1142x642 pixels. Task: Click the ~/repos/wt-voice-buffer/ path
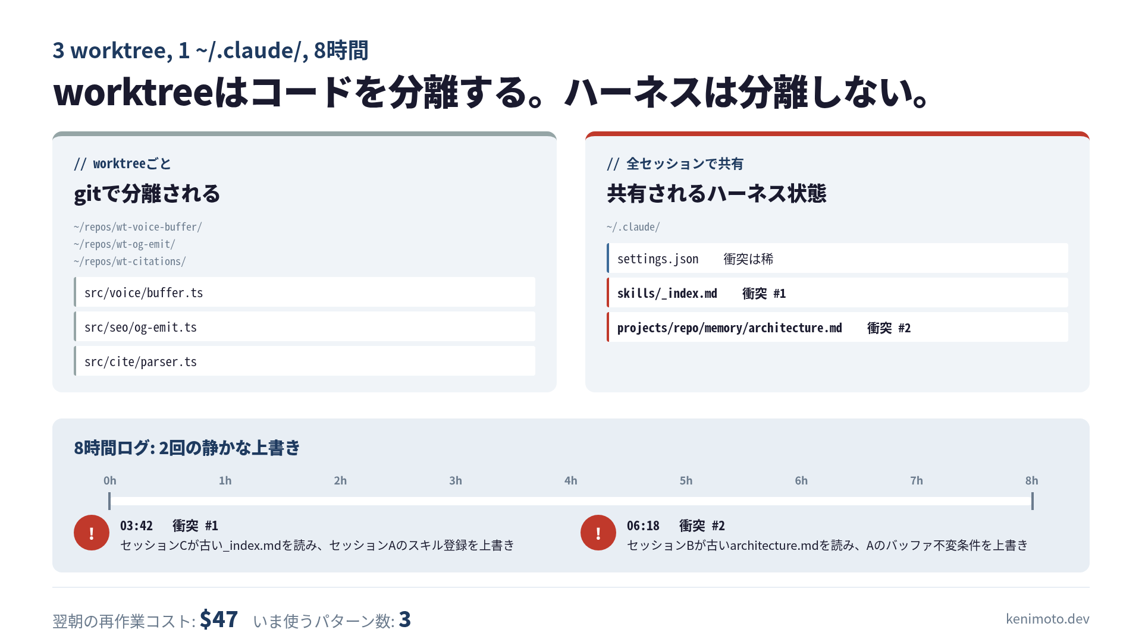point(138,227)
